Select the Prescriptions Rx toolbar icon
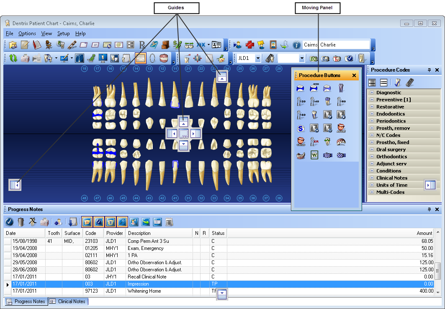Screen dimensions: 445x309 click(x=142, y=45)
